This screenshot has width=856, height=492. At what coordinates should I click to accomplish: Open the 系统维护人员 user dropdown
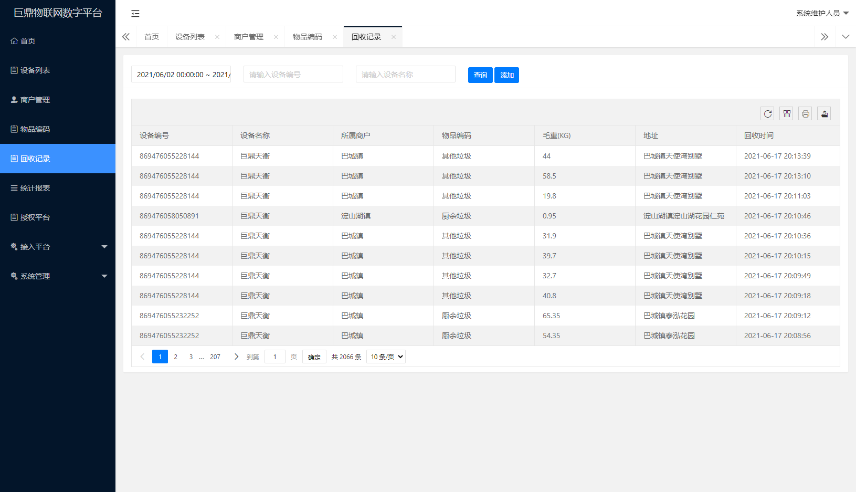click(x=822, y=13)
